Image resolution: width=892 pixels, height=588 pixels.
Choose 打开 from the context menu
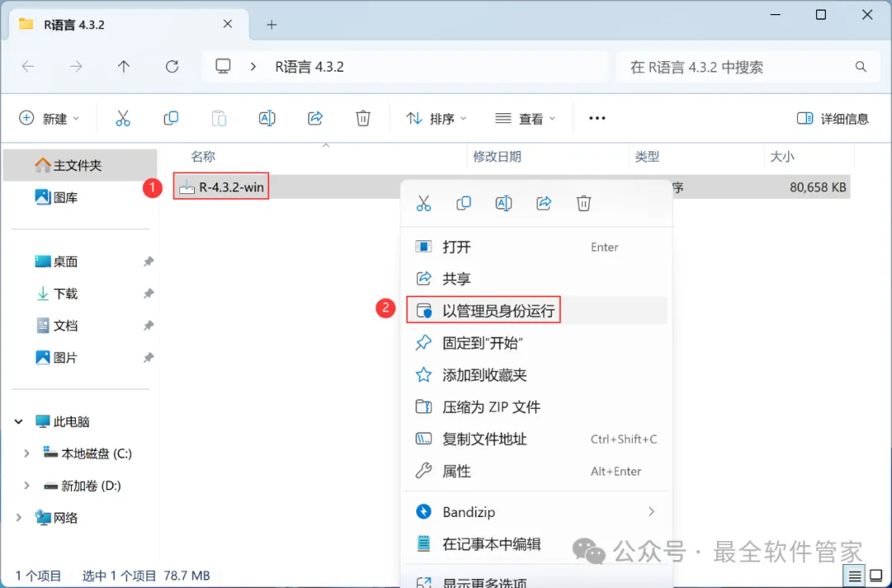click(537, 247)
